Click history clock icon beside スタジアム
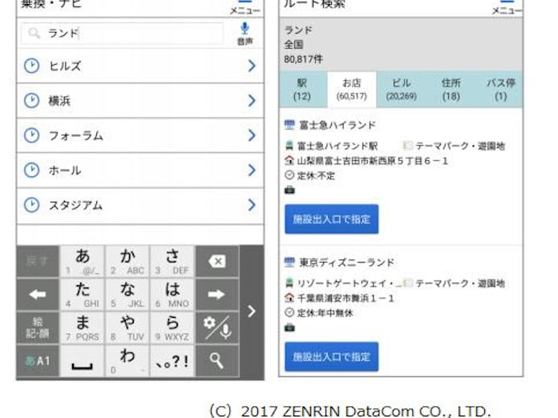 point(32,205)
